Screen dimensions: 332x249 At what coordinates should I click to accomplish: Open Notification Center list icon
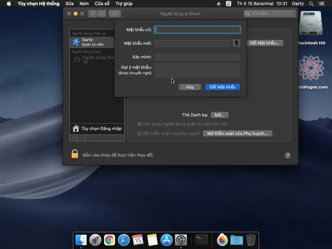pos(322,4)
